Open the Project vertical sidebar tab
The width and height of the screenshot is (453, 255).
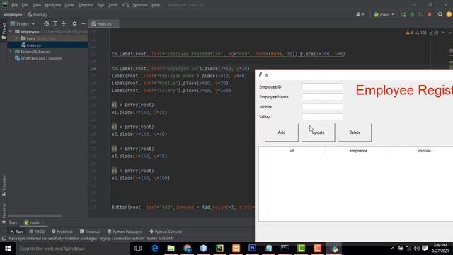pyautogui.click(x=4, y=30)
